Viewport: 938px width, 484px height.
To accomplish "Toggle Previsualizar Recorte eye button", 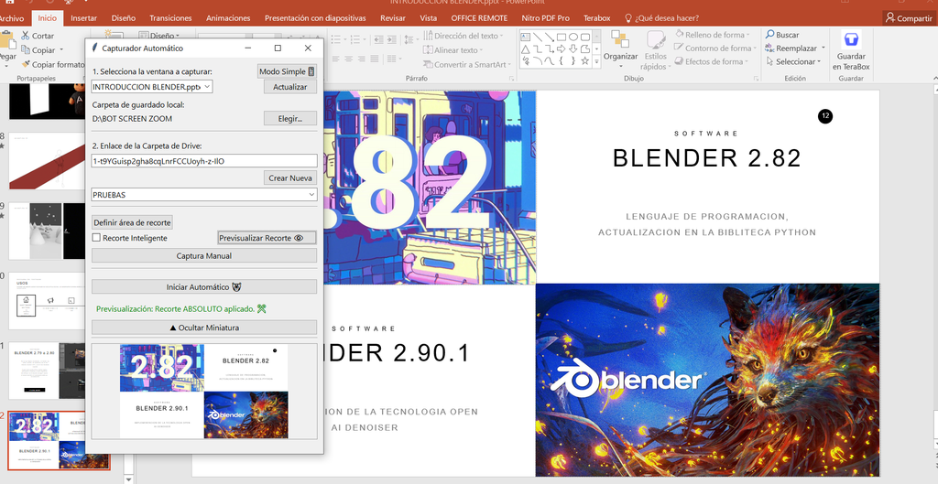I will [x=267, y=238].
